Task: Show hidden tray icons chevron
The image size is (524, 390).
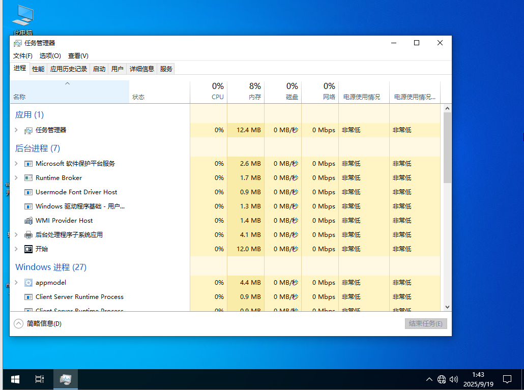Action: coord(429,379)
